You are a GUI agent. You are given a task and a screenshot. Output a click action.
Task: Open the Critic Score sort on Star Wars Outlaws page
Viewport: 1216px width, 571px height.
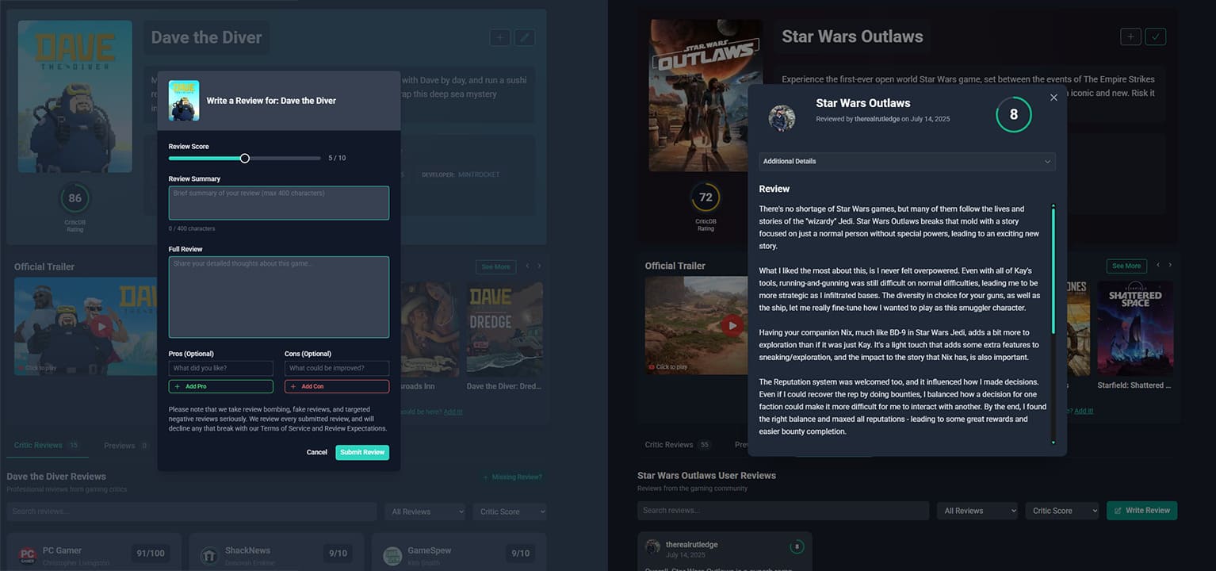pos(1062,511)
